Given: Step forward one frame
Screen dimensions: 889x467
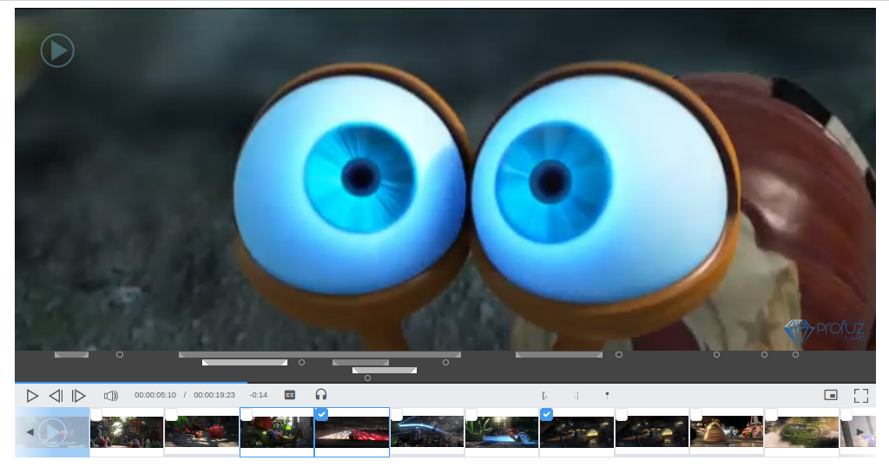Looking at the screenshot, I should click(78, 396).
